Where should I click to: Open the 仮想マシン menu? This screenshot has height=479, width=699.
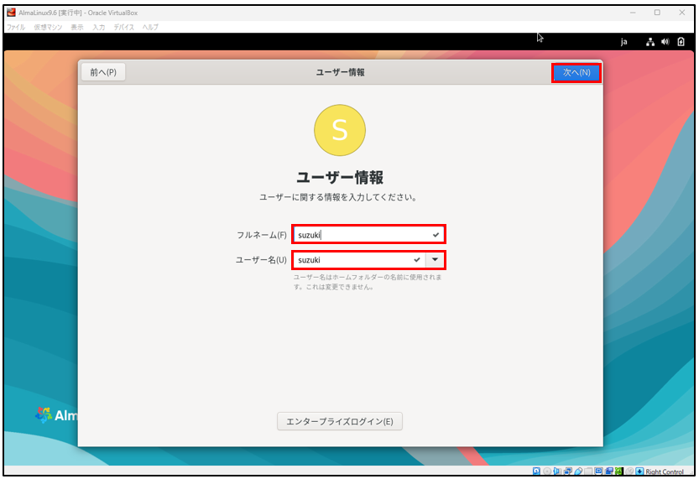coord(47,28)
